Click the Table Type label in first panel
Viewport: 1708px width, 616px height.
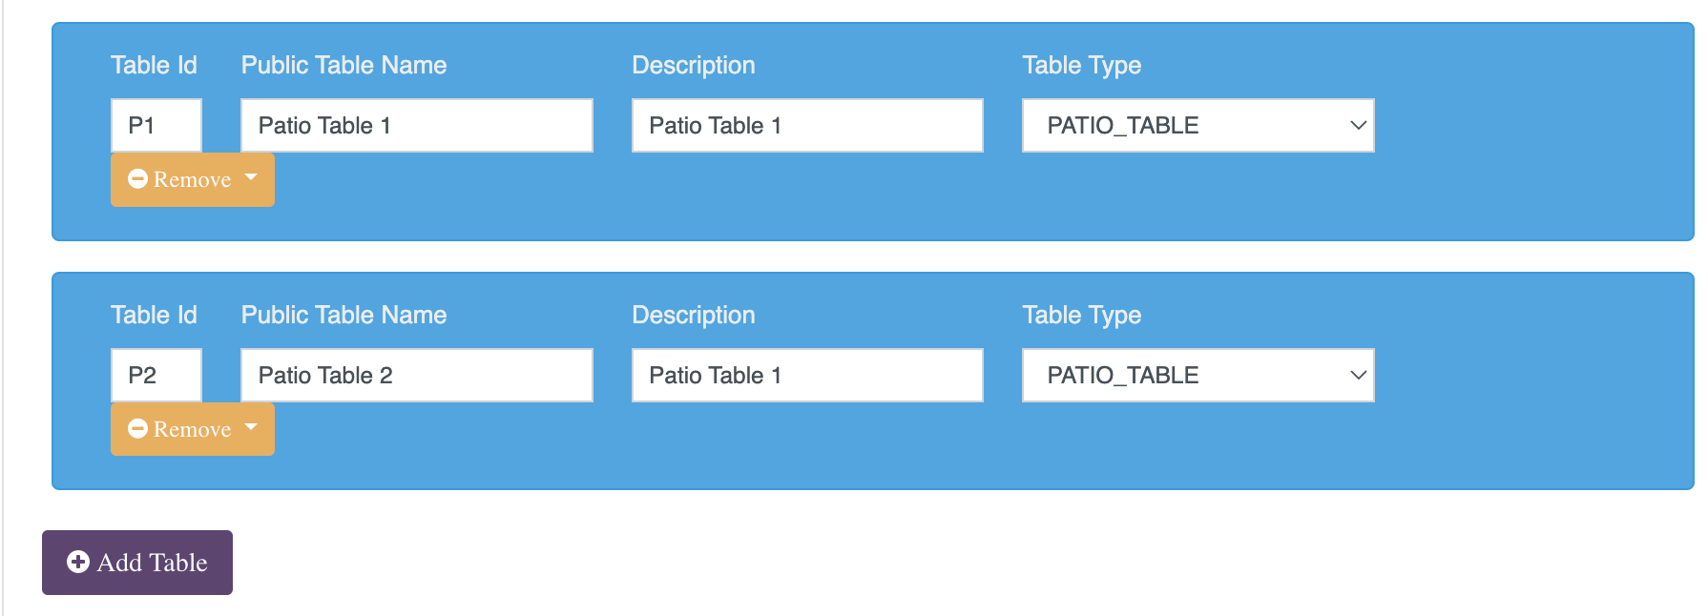(x=1081, y=66)
